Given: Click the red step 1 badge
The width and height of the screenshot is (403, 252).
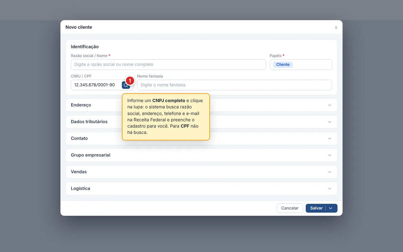Looking at the screenshot, I should 130,81.
